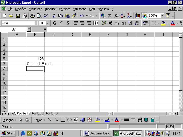Decrease decimal places

137,23
